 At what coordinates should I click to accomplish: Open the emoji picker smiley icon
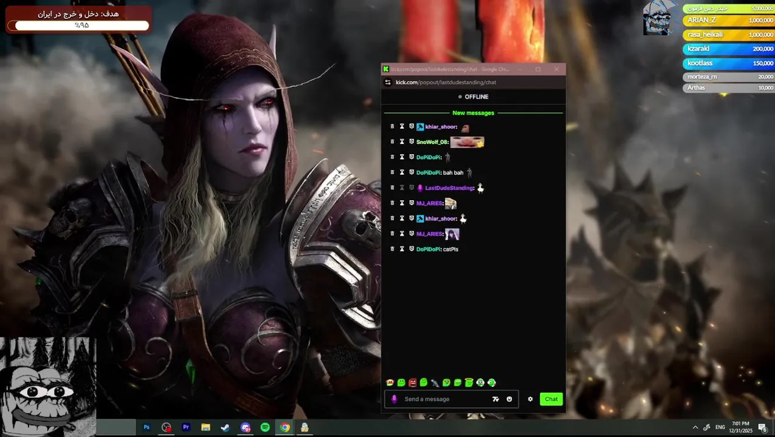point(509,399)
